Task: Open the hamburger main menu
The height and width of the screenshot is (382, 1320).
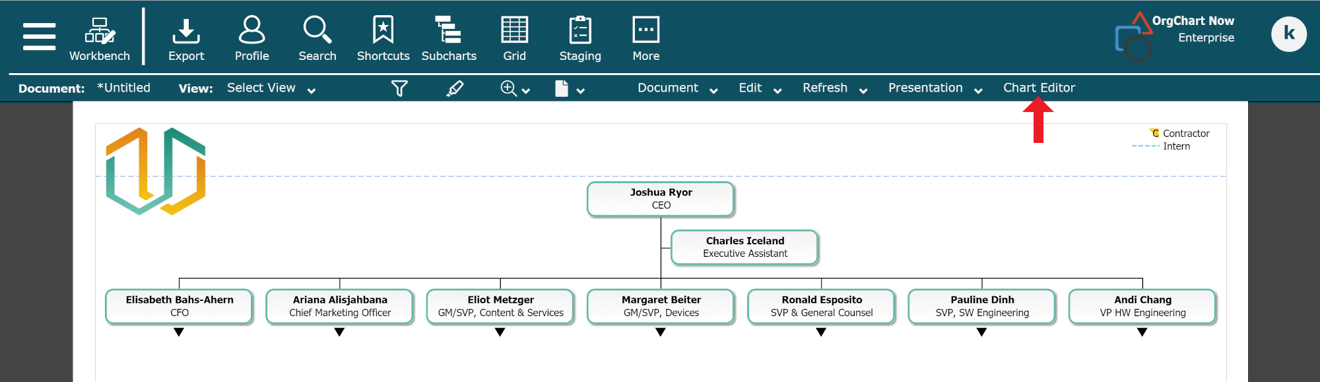Action: pyautogui.click(x=39, y=36)
